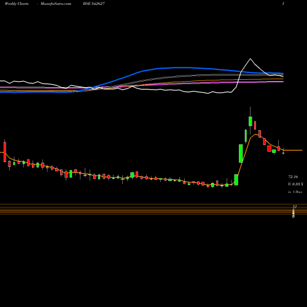Viewport: 307px width, 307px height.
Task: Click the 'Weekly Charts' title text
Action: click(x=17, y=4)
